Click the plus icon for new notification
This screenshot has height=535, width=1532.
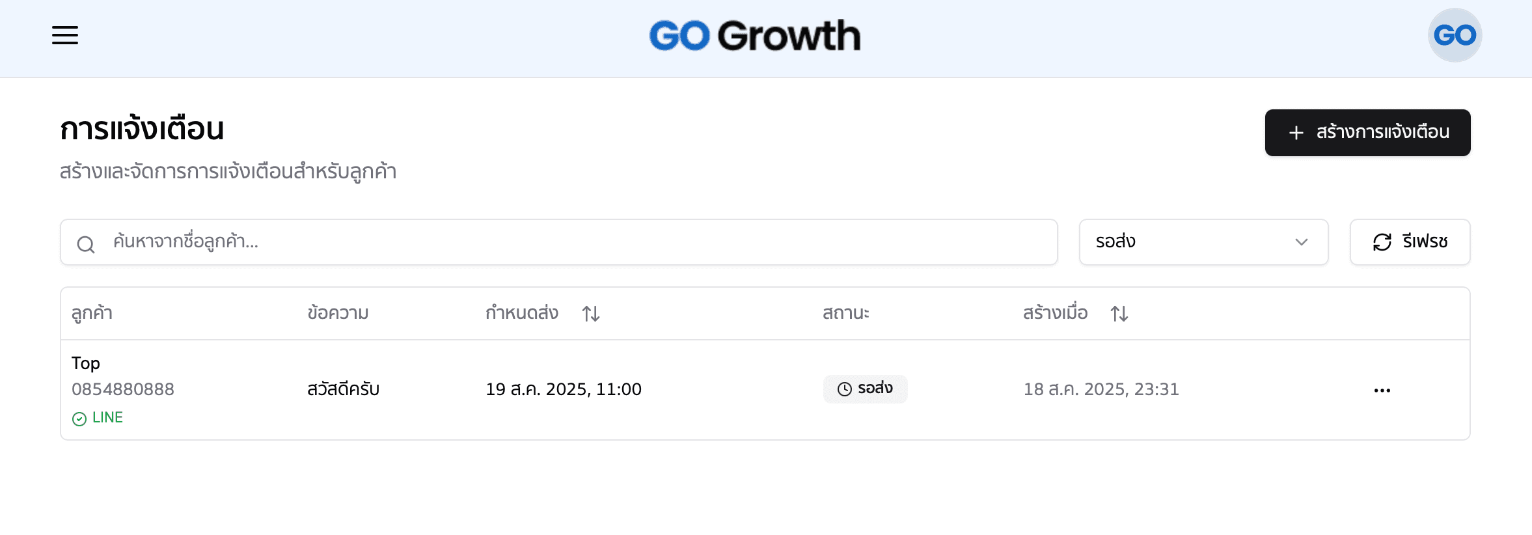point(1296,133)
